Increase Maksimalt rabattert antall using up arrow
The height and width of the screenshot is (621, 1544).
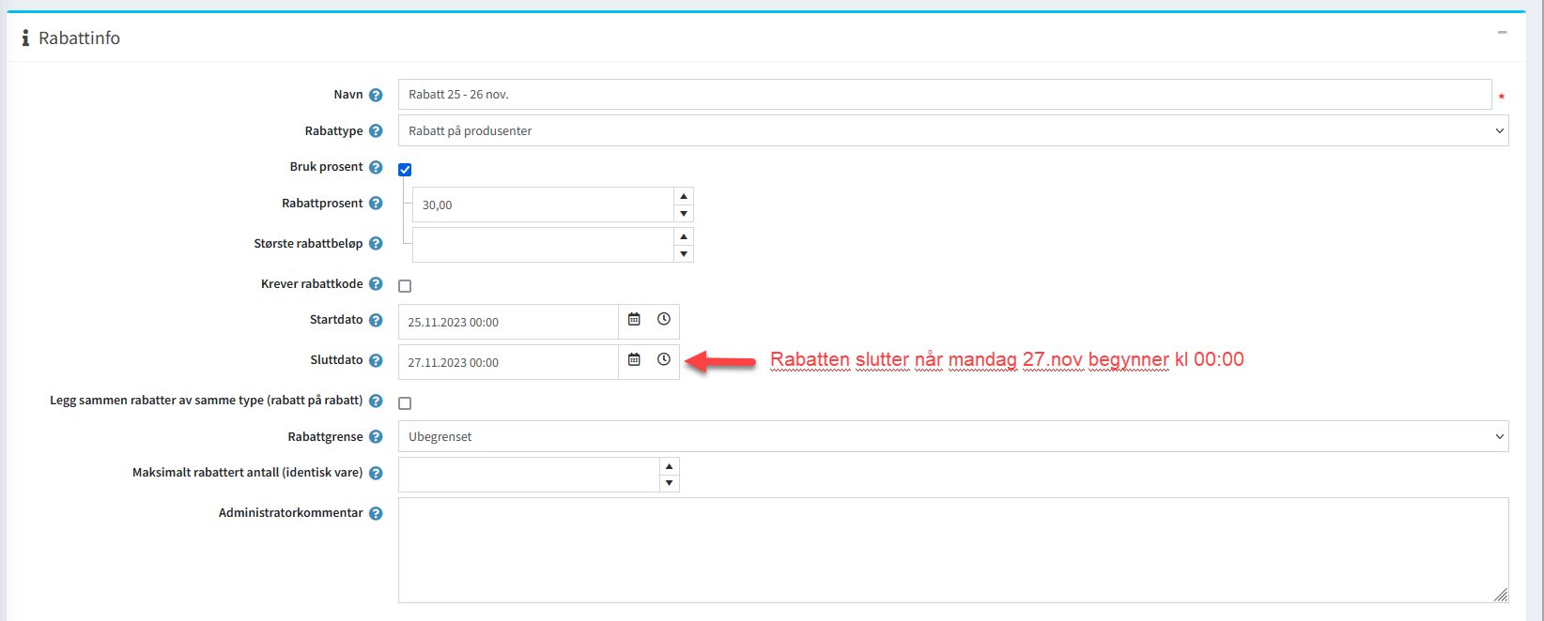pos(669,466)
